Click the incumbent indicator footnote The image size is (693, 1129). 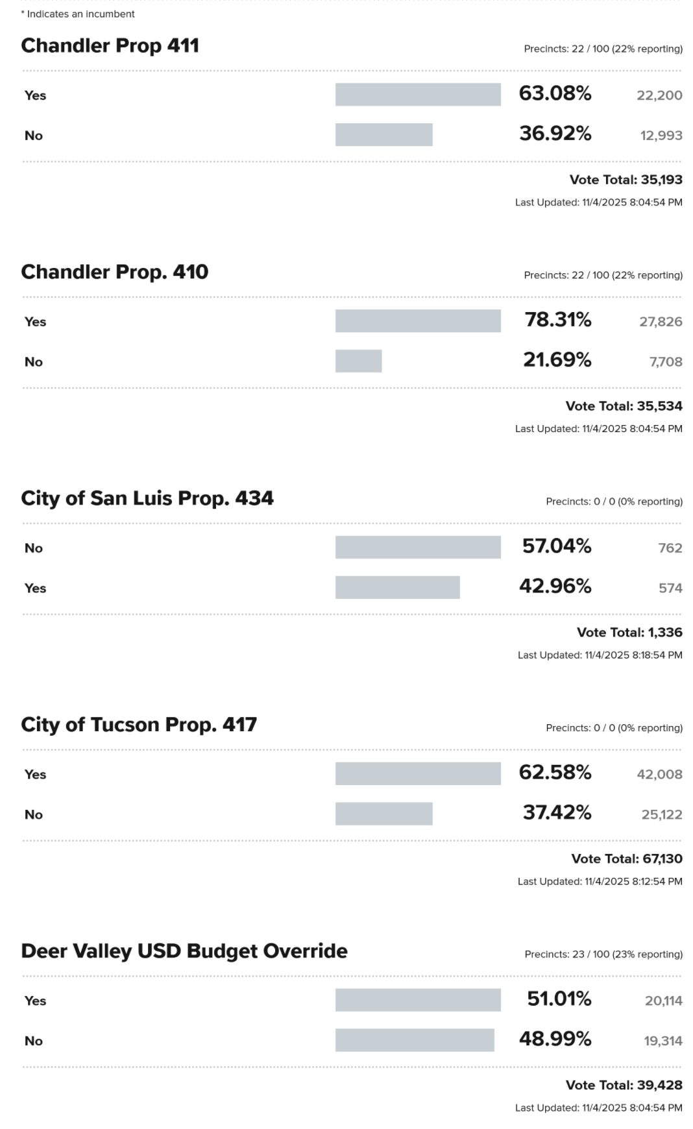click(78, 14)
